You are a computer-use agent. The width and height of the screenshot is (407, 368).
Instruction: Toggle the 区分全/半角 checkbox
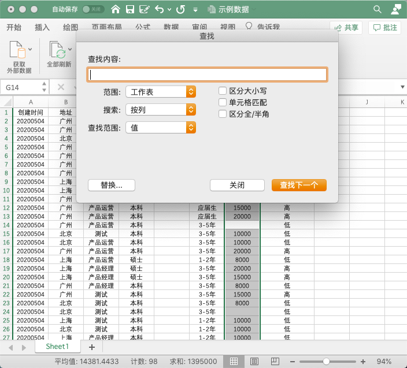[x=222, y=114]
